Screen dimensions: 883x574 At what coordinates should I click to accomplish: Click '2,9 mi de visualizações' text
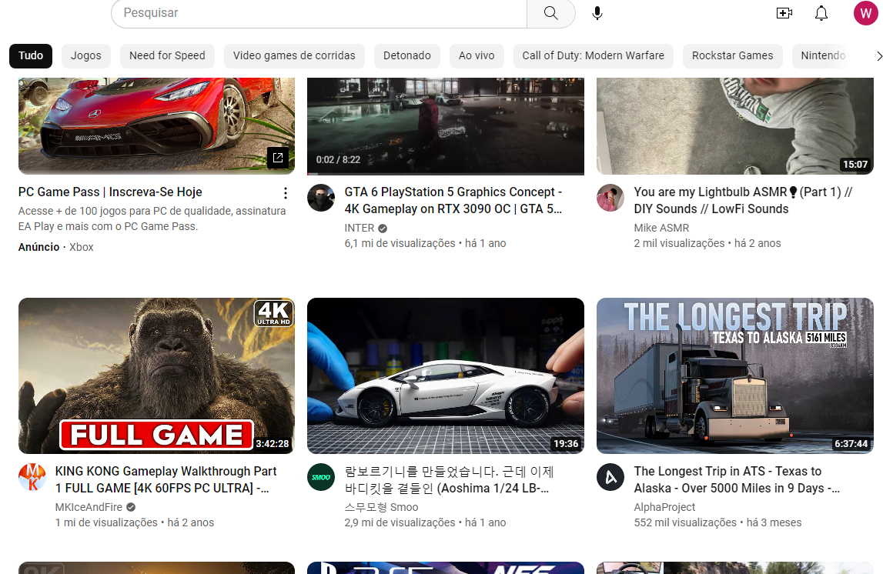[x=400, y=522]
